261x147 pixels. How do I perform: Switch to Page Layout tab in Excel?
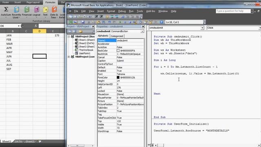[x=33, y=2]
